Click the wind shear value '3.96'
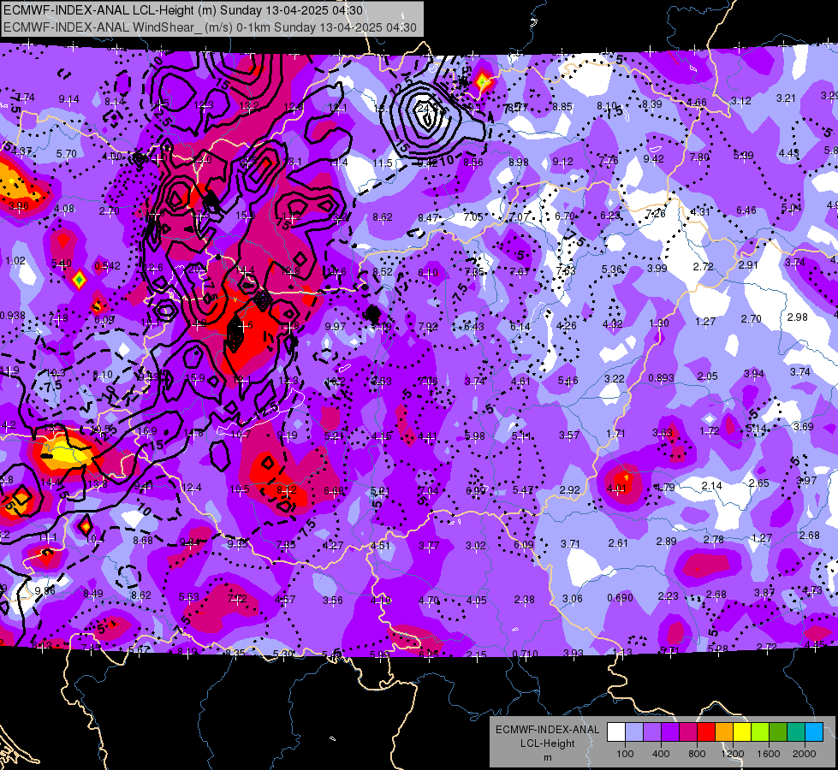 [x=19, y=205]
